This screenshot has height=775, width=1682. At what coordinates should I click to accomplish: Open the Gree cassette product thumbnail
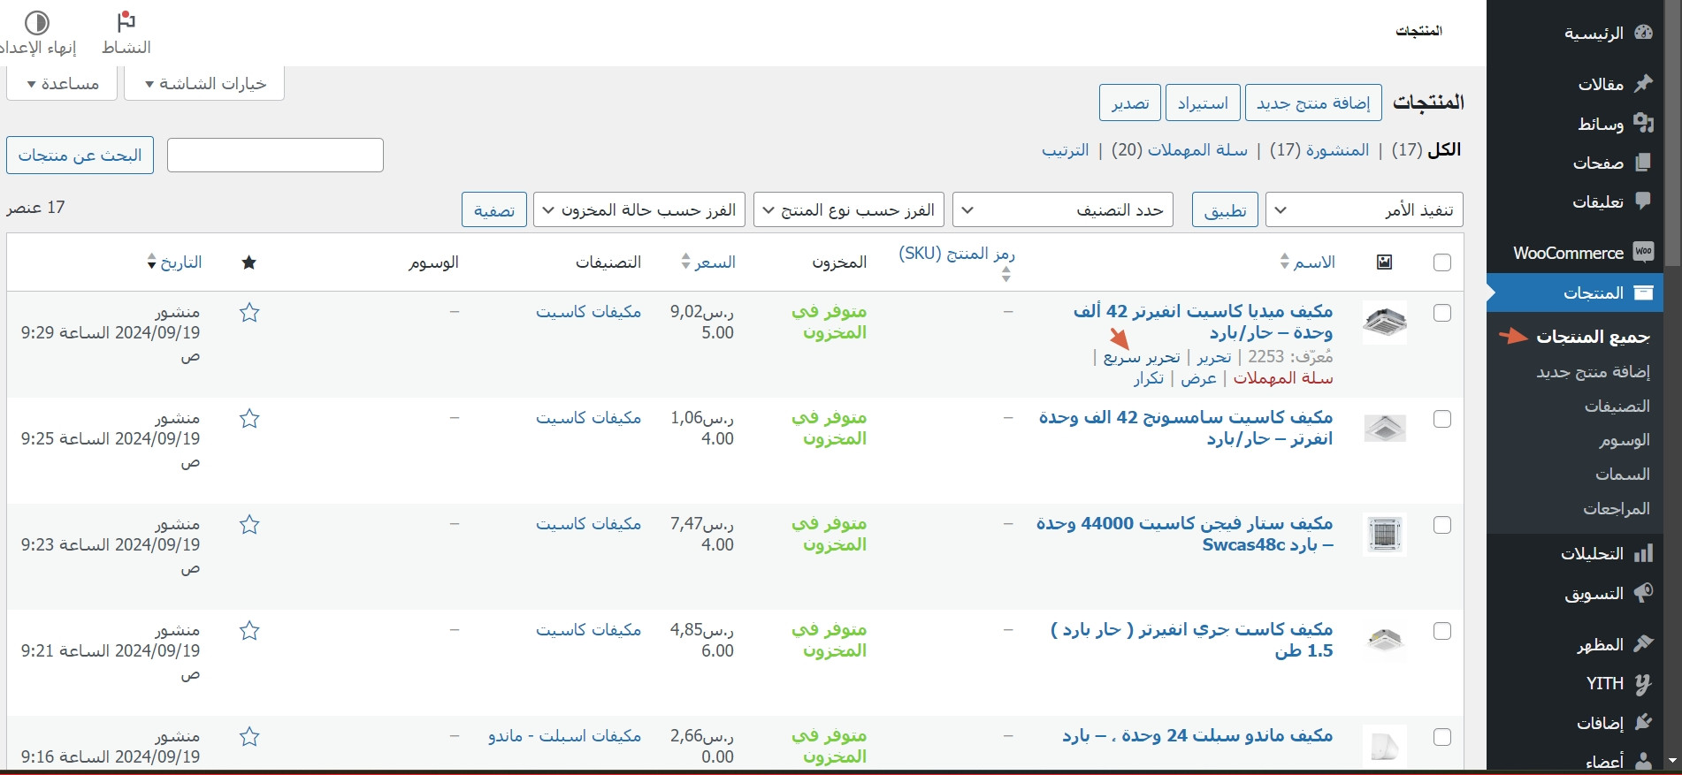1384,641
